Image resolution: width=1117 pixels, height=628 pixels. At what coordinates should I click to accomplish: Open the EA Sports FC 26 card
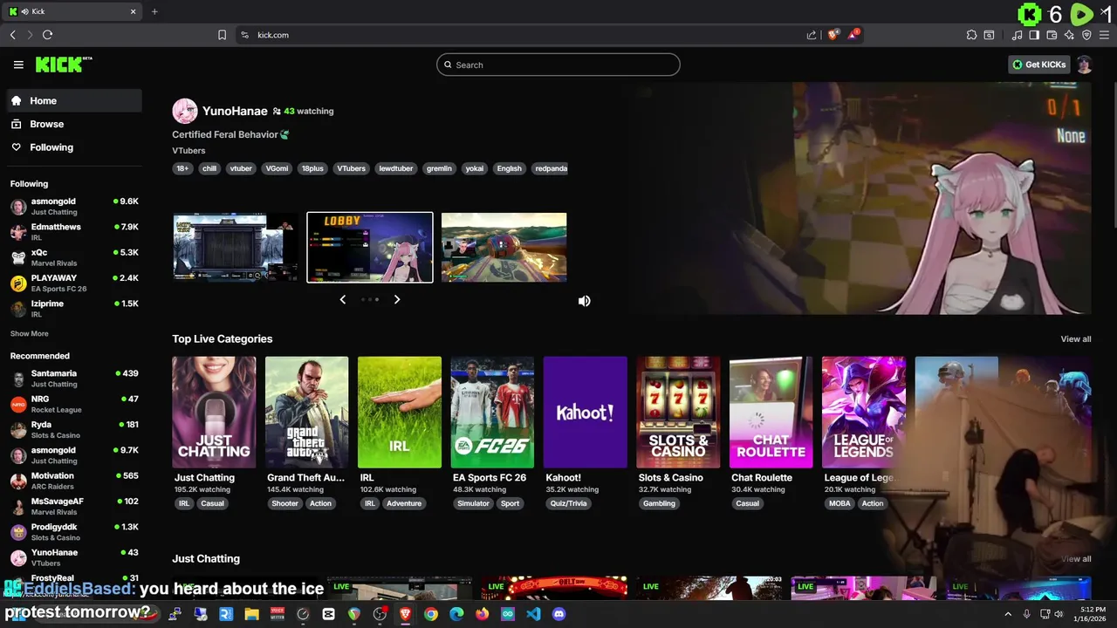492,413
